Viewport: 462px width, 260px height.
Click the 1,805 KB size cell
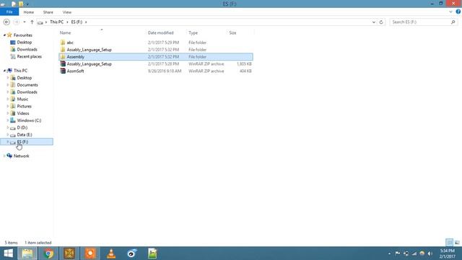(244, 64)
